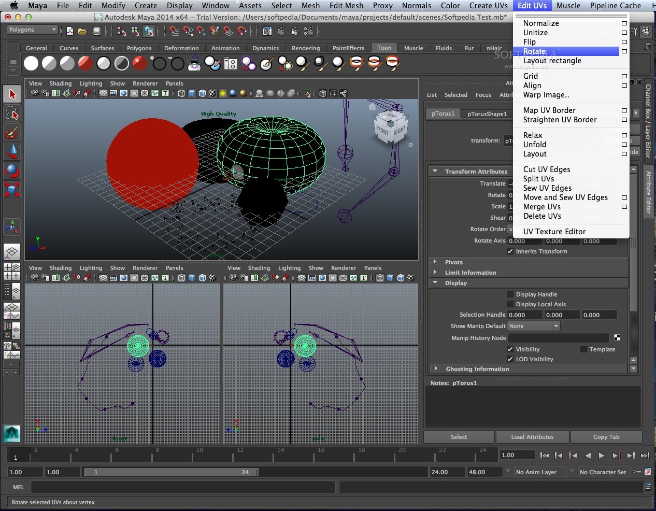Click inside the MEL command line field
Viewport: 656px width, 511px height.
click(181, 487)
